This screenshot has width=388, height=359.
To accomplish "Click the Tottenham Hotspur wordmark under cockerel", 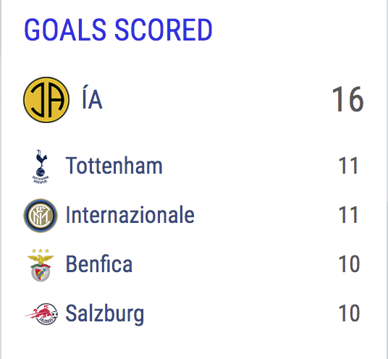I will (41, 179).
